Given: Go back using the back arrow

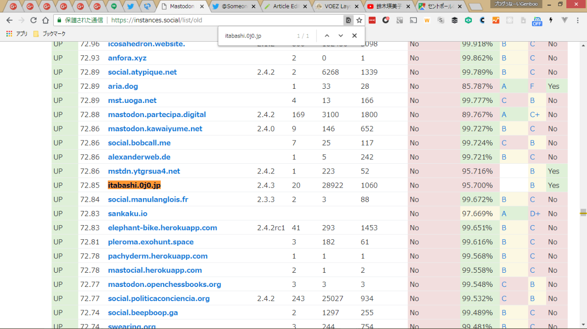Looking at the screenshot, I should click(9, 20).
